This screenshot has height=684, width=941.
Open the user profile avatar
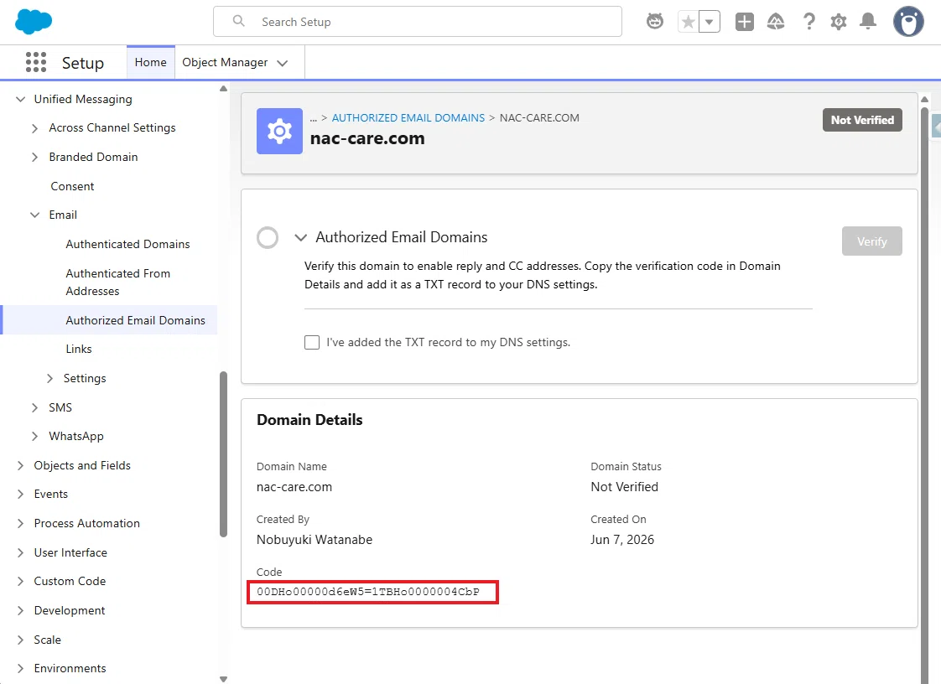tap(908, 22)
